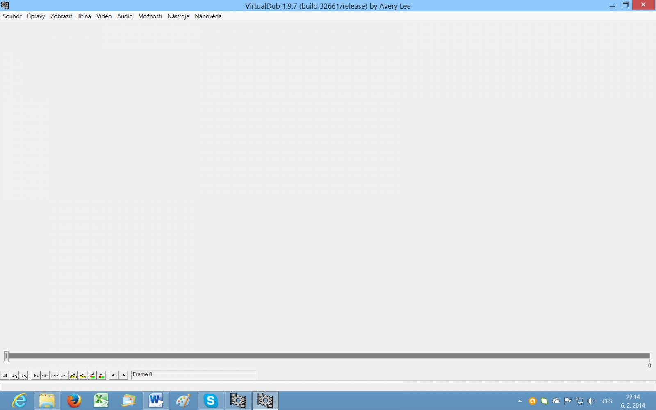
Task: Open the Soubor menu
Action: (12, 16)
